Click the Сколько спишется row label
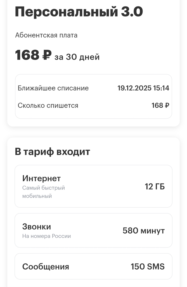 pyautogui.click(x=48, y=105)
